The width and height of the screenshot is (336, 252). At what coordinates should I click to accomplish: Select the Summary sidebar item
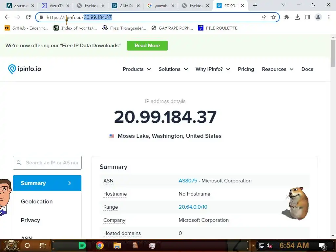[x=47, y=183]
